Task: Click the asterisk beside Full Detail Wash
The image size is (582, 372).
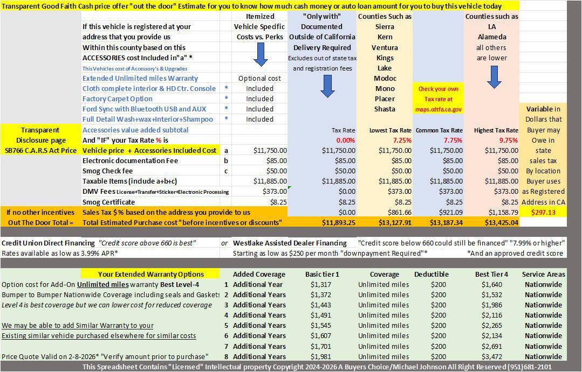Action: pos(226,119)
